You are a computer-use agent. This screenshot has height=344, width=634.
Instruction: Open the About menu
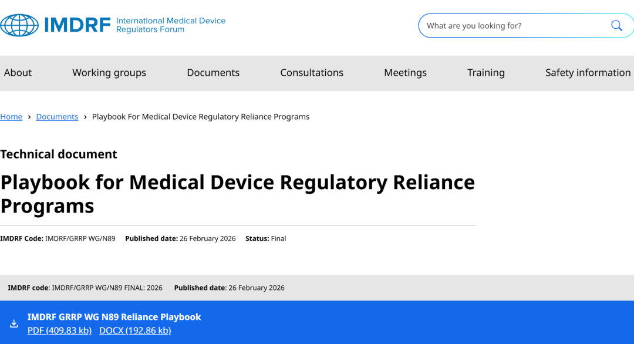pyautogui.click(x=18, y=73)
